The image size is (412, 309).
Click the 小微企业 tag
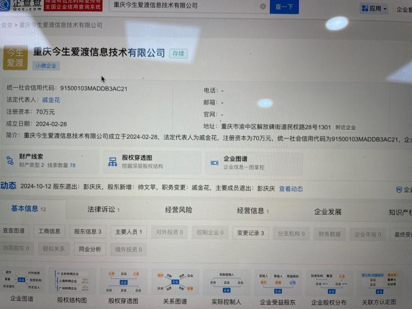(x=46, y=66)
